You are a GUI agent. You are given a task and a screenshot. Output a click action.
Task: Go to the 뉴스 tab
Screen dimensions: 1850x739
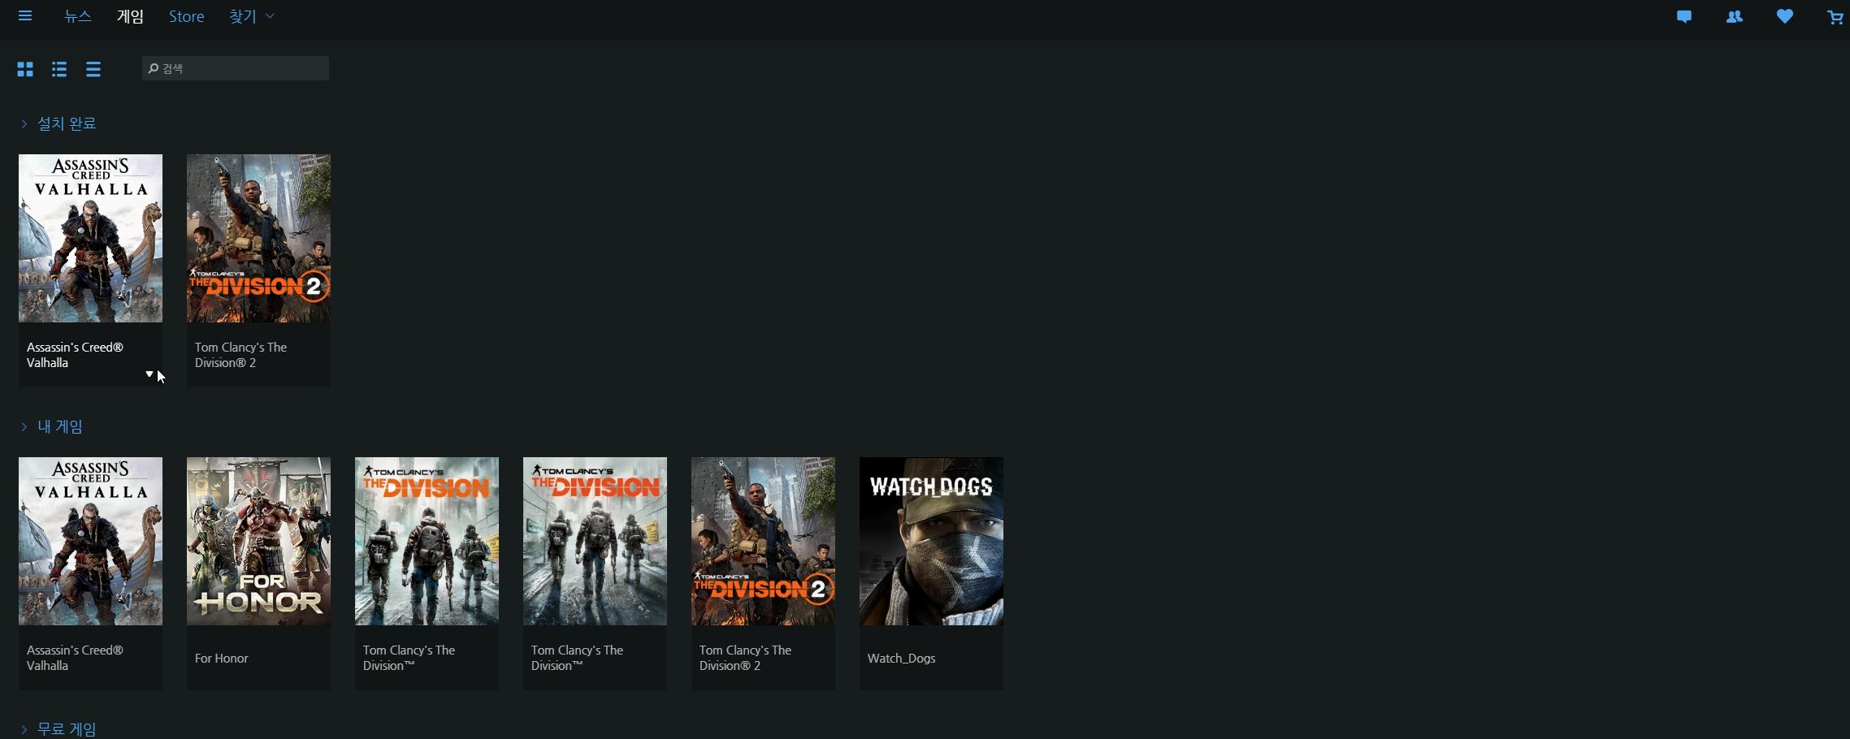tap(78, 16)
